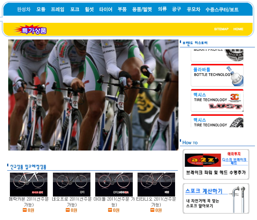Image resolution: width=257 pixels, height=220 pixels.
Task: Open the 완성차 menu item
Action: click(24, 9)
